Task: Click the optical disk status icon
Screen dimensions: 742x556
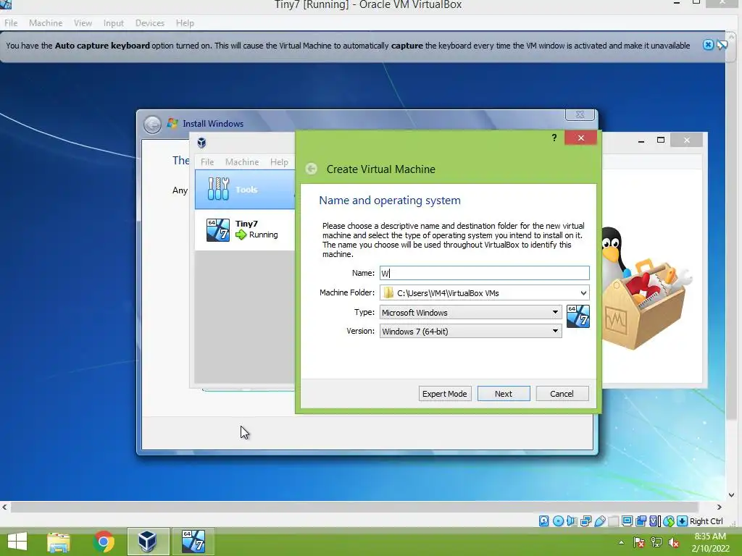Action: point(558,521)
